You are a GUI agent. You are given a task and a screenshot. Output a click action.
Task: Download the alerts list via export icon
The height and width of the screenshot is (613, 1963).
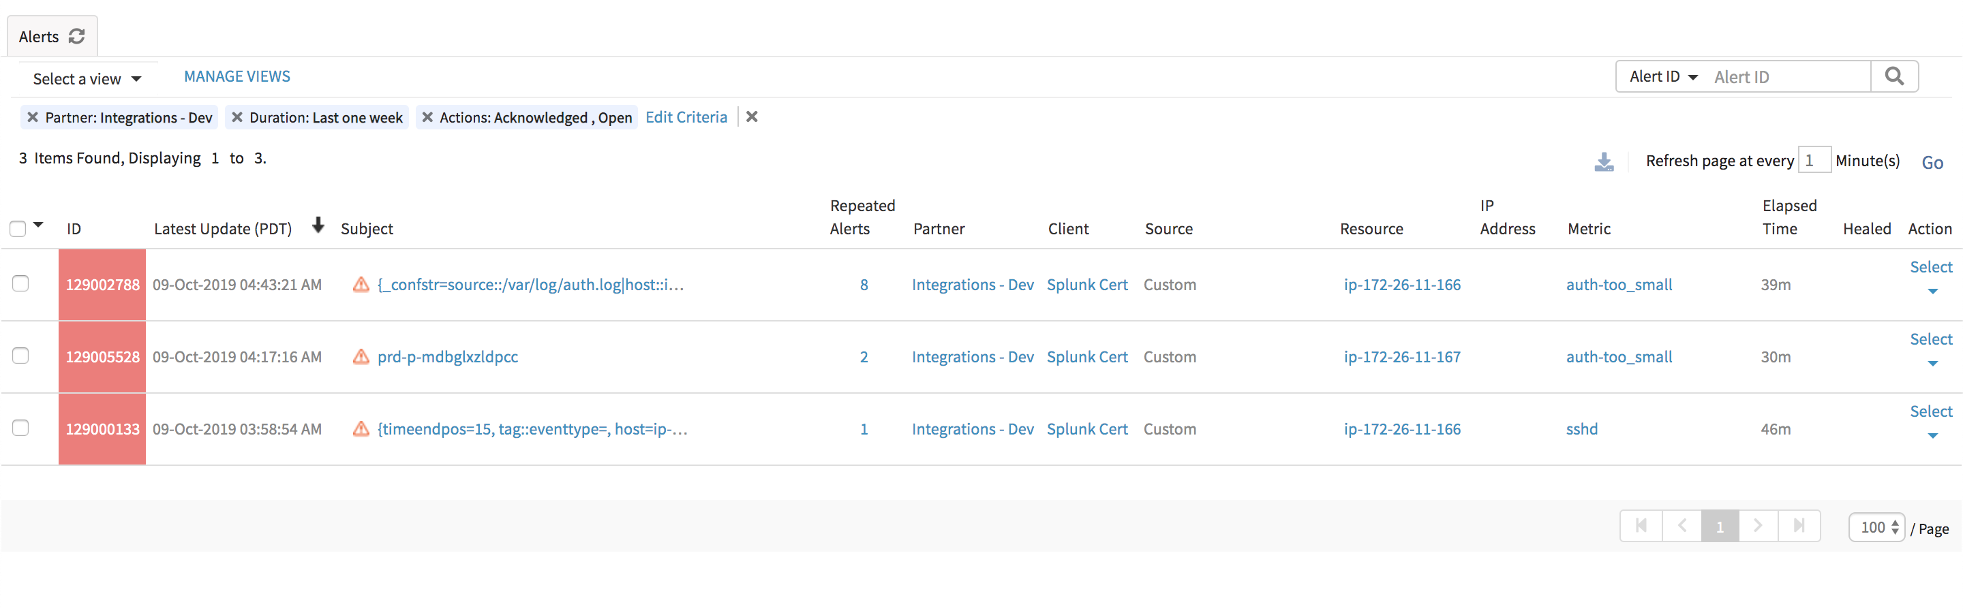point(1603,161)
